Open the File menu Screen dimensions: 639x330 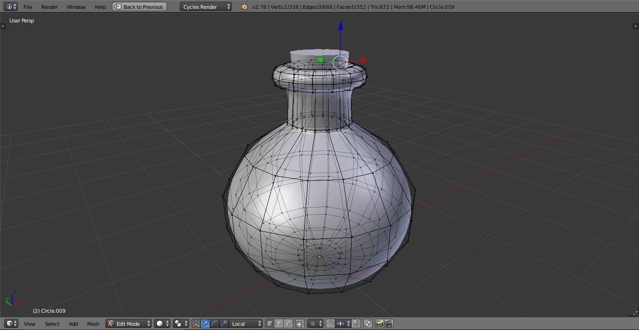[28, 7]
